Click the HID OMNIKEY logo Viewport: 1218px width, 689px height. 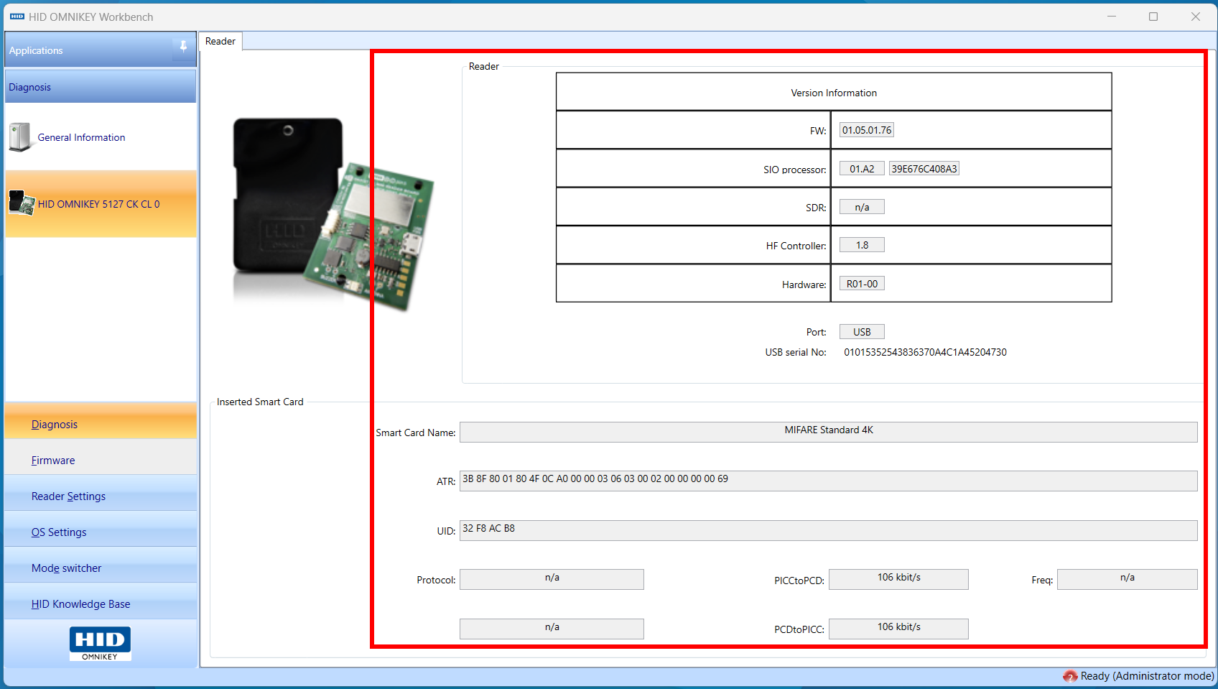(x=100, y=644)
